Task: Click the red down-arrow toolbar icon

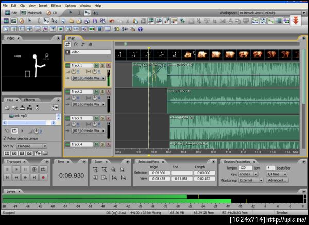Action: coord(296,21)
